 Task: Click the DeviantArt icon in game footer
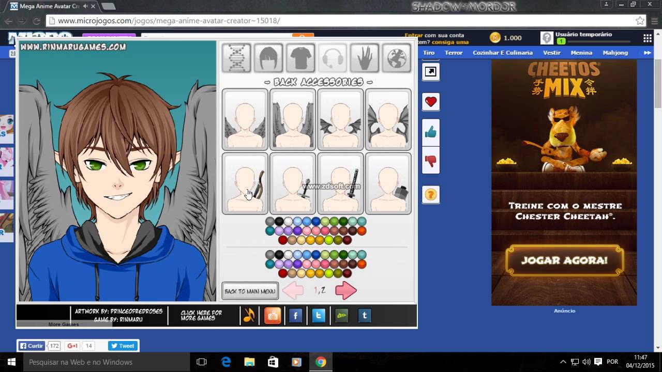[x=341, y=315]
